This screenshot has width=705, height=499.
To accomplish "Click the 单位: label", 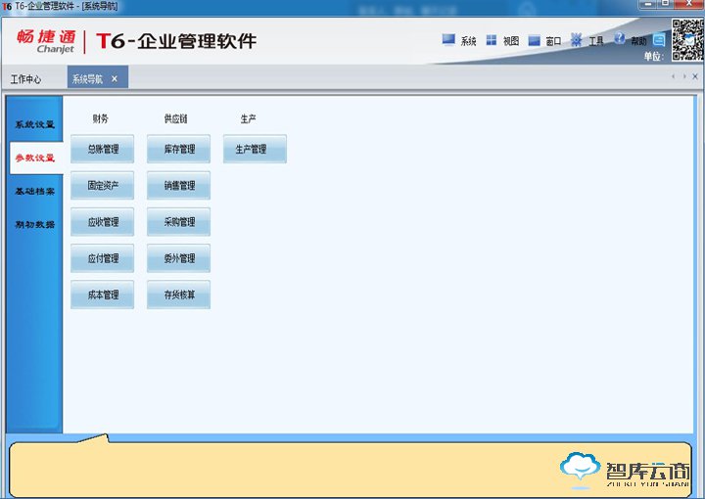I will point(654,56).
